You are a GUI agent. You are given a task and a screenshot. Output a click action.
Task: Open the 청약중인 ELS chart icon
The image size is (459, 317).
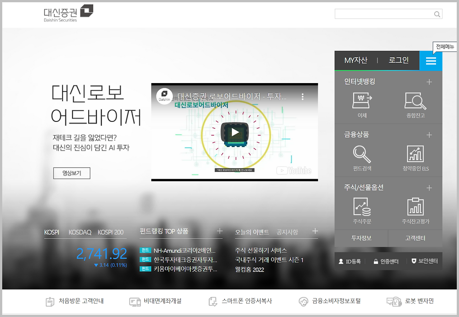416,154
